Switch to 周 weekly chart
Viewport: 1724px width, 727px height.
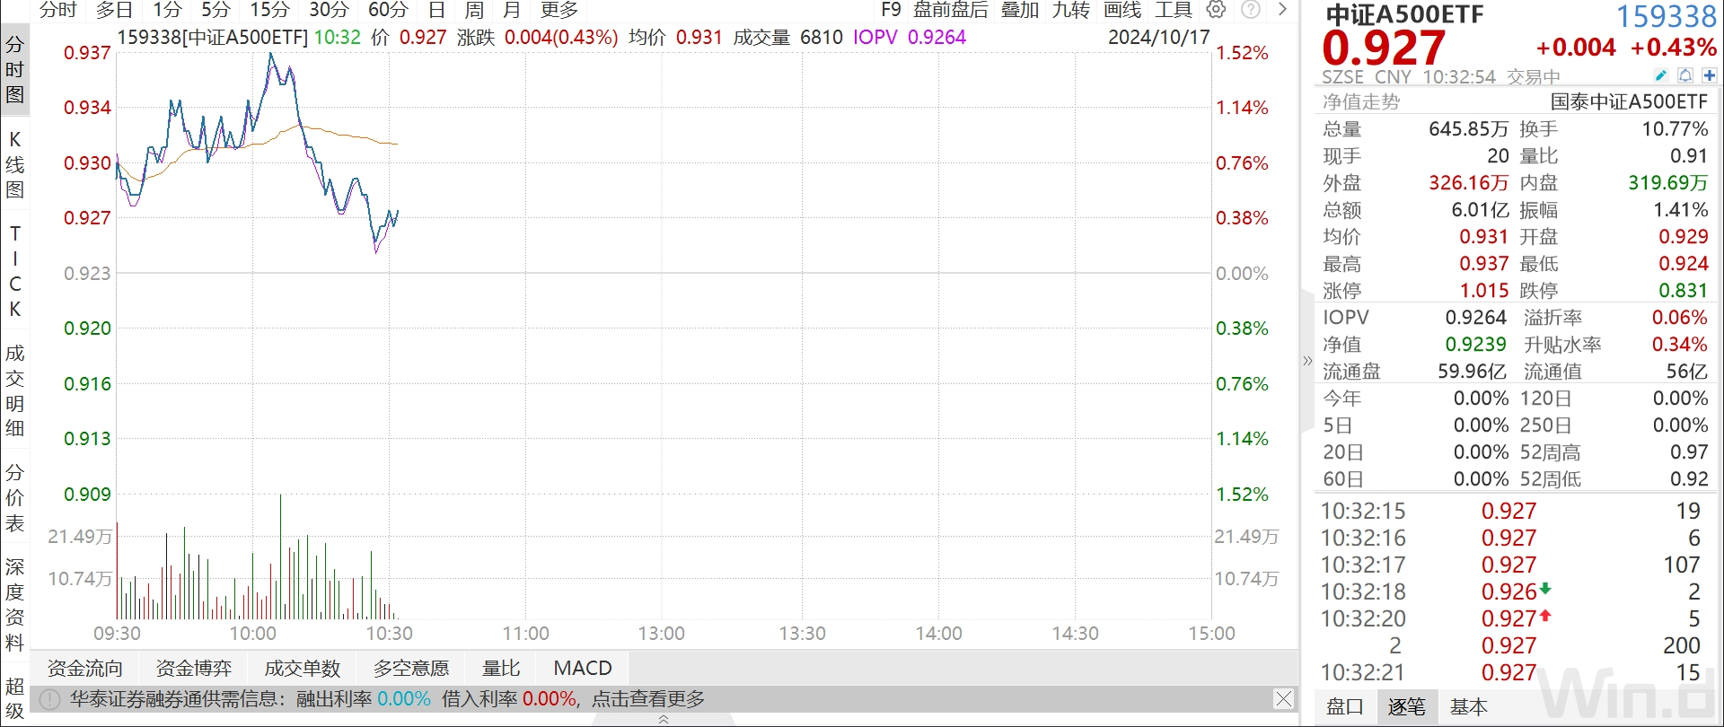point(474,10)
